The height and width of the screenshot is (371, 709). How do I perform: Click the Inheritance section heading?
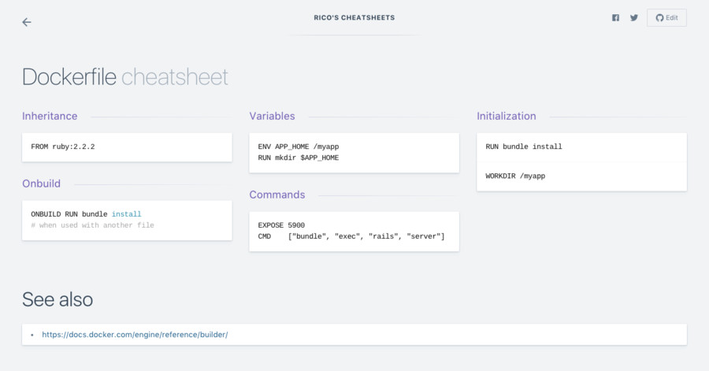pos(50,116)
